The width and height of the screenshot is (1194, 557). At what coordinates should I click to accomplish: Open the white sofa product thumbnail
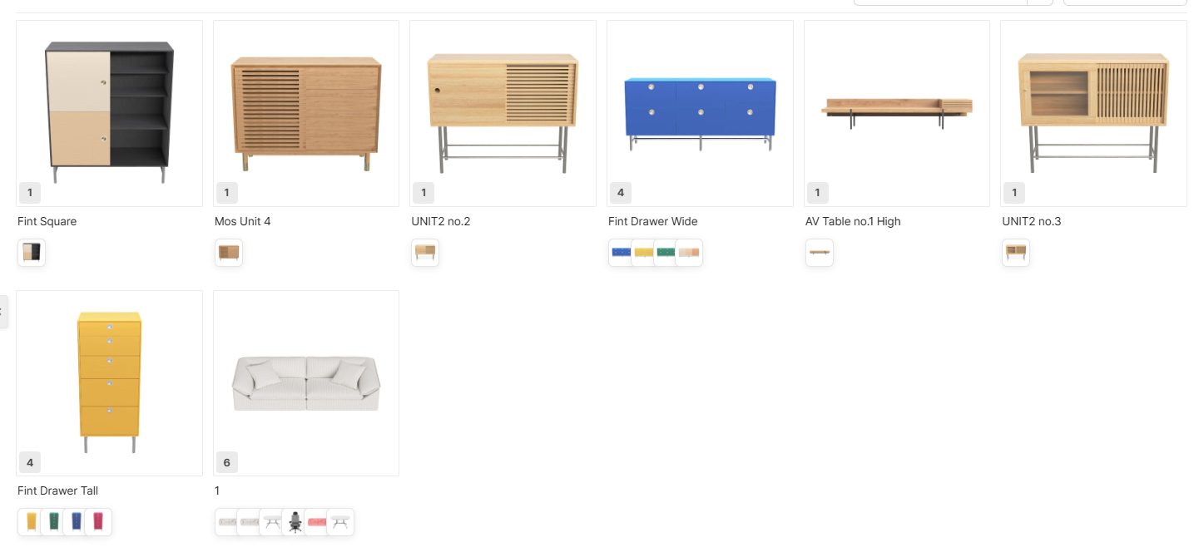coord(306,383)
